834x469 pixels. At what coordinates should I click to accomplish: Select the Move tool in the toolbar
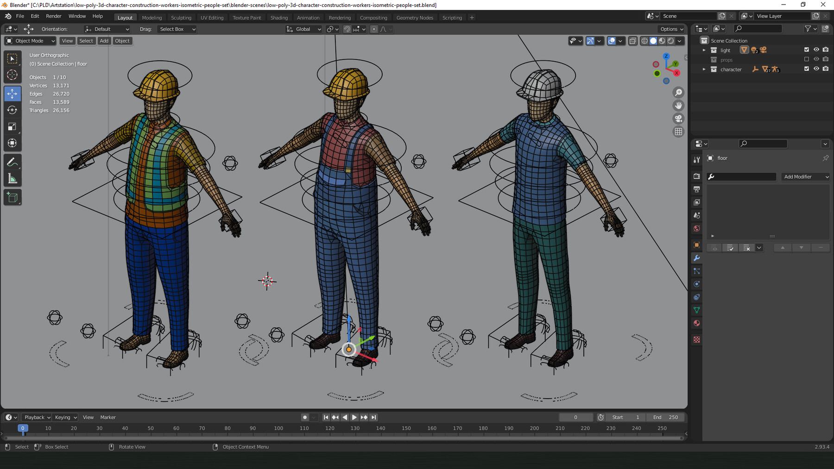click(13, 93)
